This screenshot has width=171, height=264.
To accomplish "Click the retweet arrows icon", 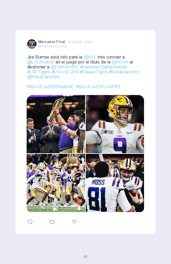I will point(52,222).
